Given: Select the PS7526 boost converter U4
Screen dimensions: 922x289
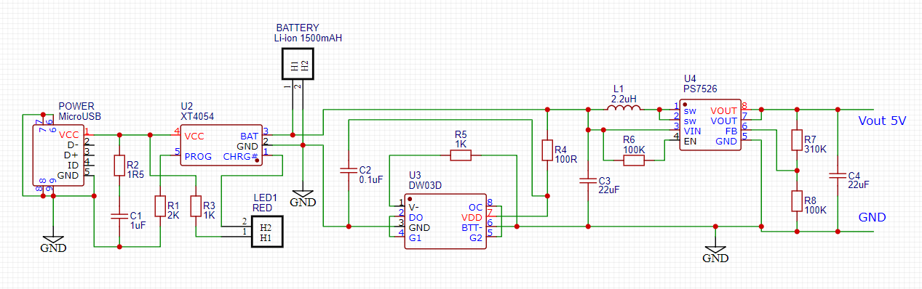Looking at the screenshot, I should (710, 125).
